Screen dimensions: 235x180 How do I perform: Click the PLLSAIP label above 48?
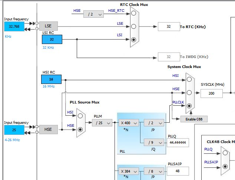tap(175, 164)
